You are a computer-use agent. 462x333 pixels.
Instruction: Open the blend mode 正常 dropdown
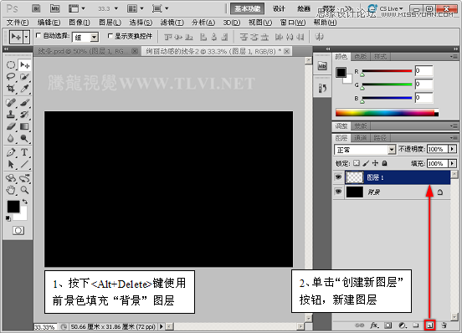click(x=365, y=150)
